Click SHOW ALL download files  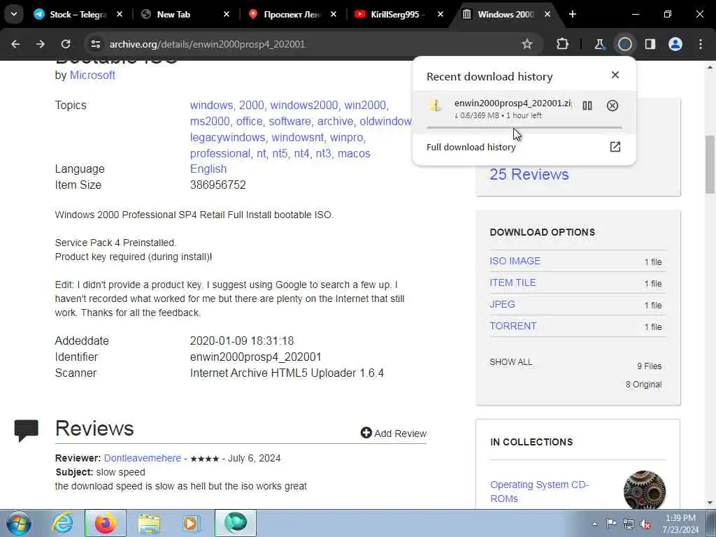pyautogui.click(x=511, y=362)
